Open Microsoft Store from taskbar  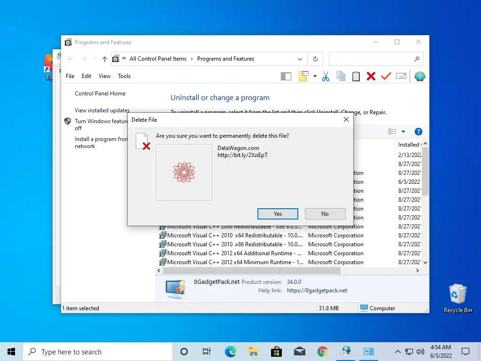[x=276, y=352]
